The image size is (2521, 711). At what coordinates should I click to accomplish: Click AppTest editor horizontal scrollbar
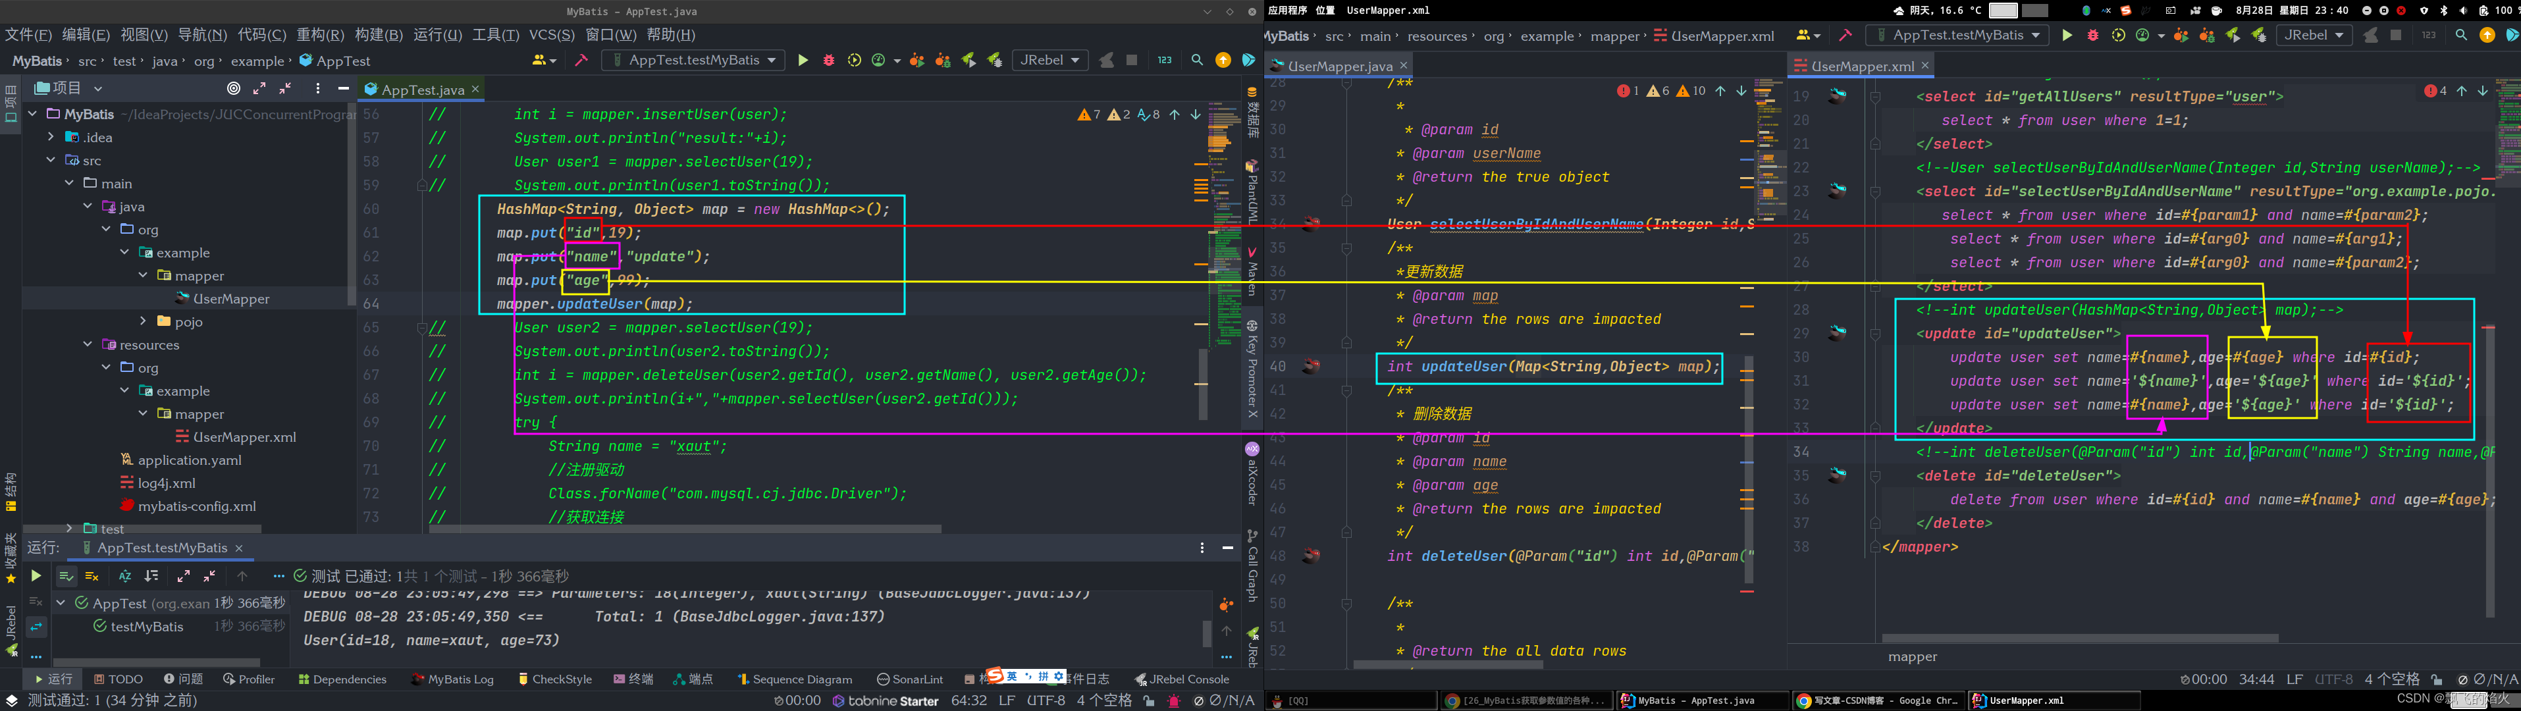(685, 529)
